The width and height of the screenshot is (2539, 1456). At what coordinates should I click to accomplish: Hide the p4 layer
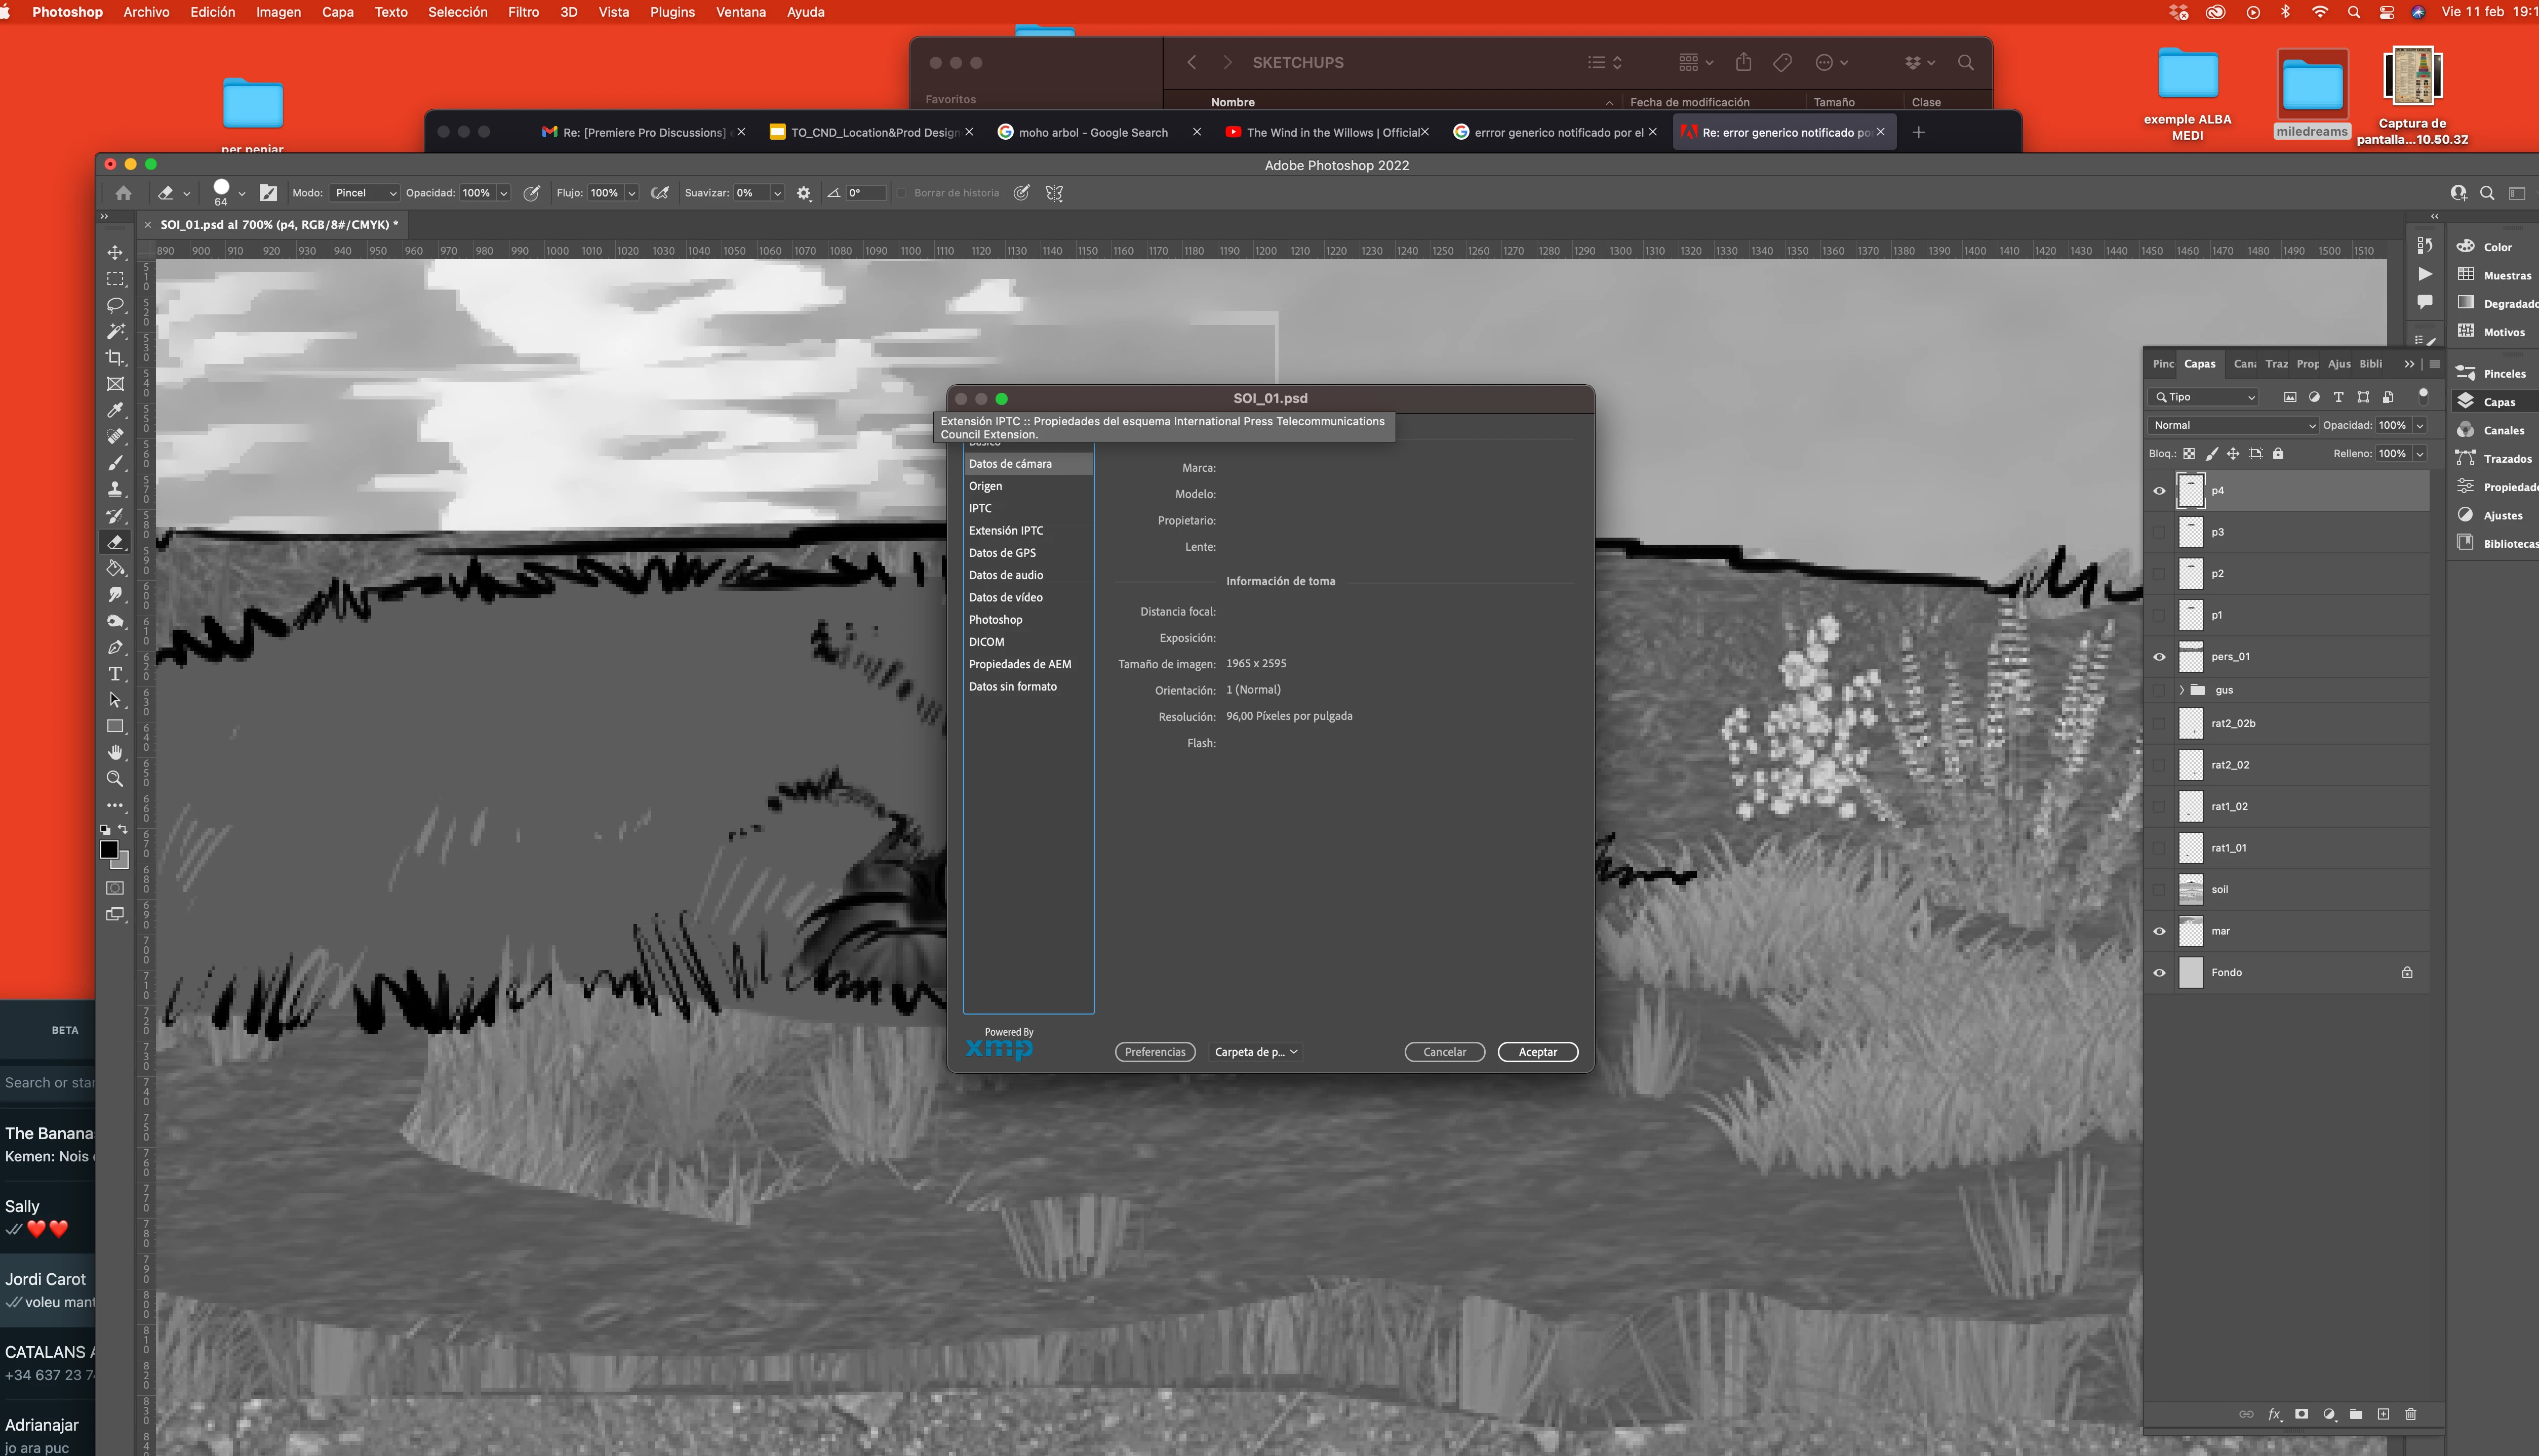(x=2159, y=491)
